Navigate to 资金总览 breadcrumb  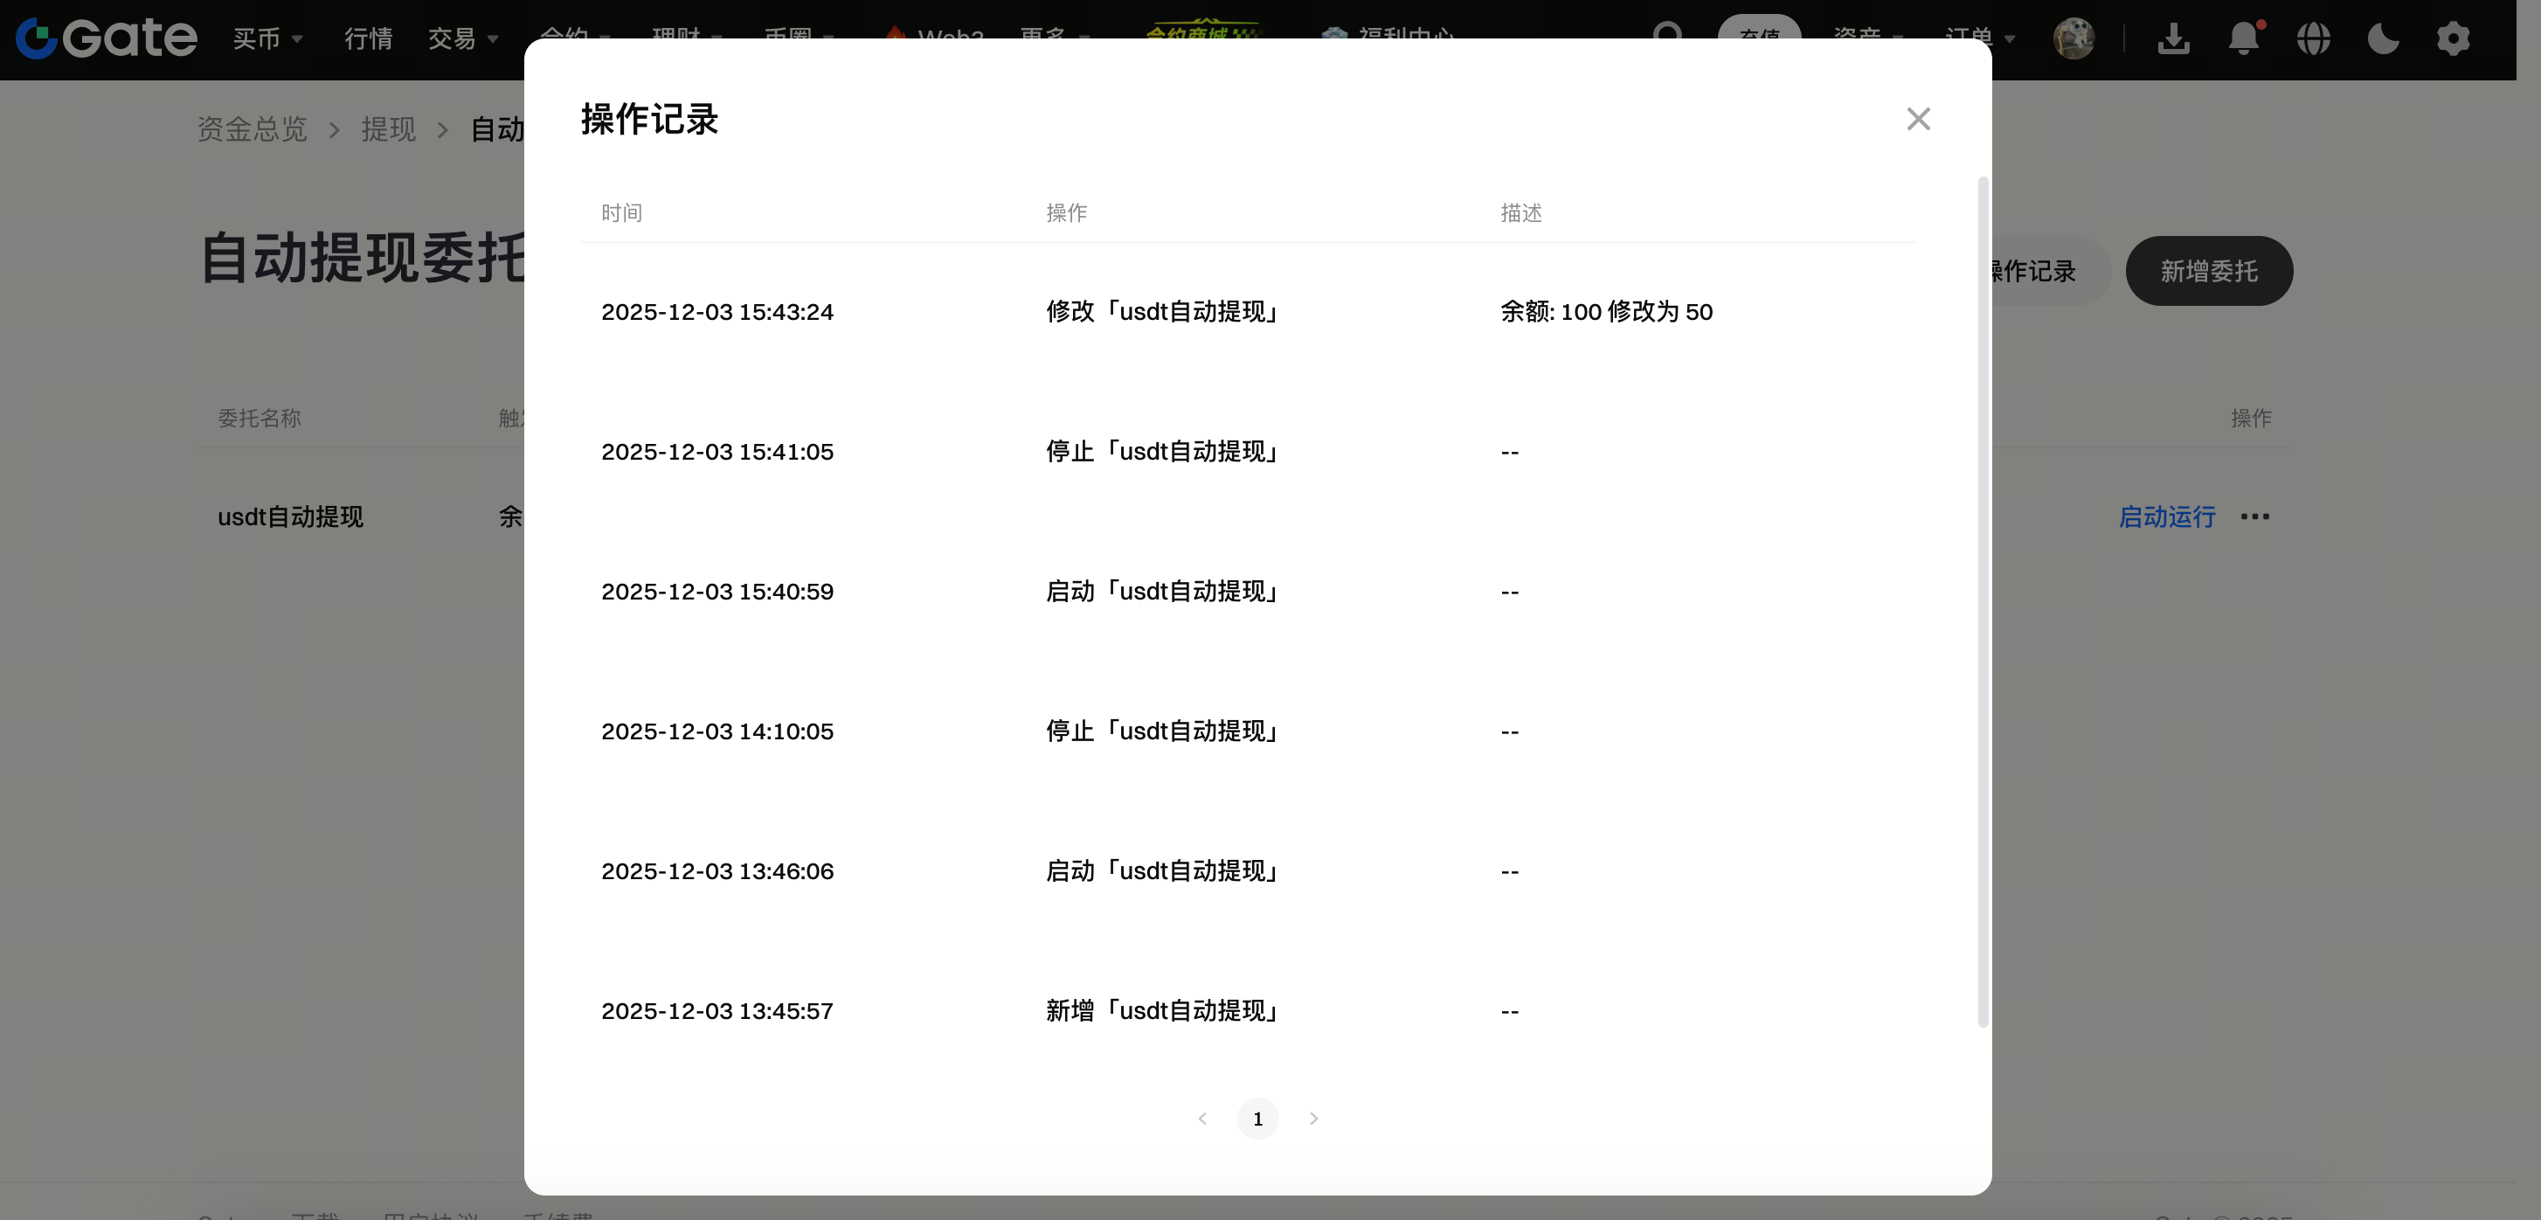point(253,129)
